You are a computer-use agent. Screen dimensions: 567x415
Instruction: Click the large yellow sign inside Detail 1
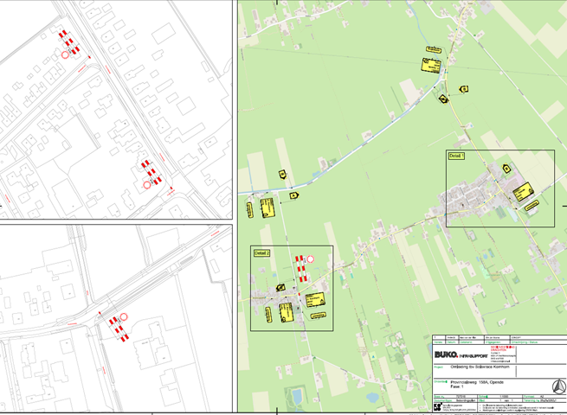click(521, 193)
